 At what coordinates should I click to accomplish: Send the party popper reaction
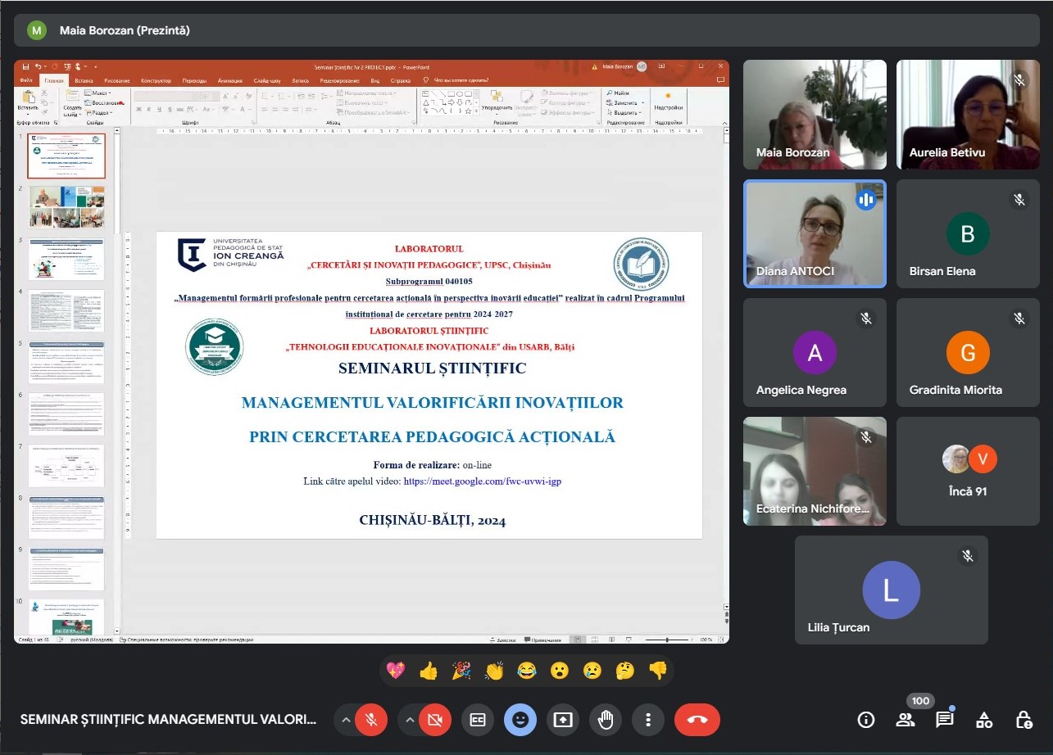tap(461, 671)
